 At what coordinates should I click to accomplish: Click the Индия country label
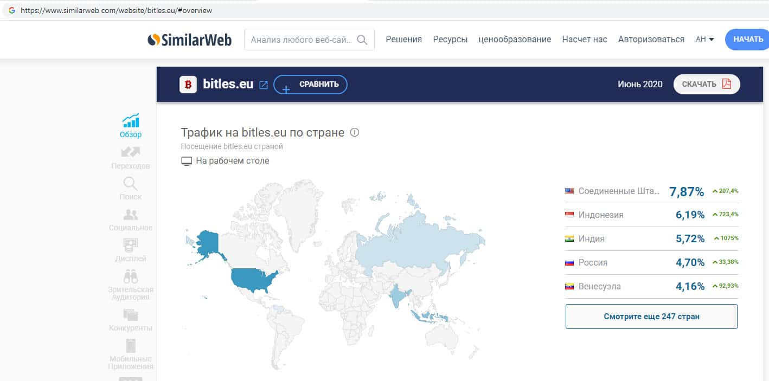pos(591,239)
